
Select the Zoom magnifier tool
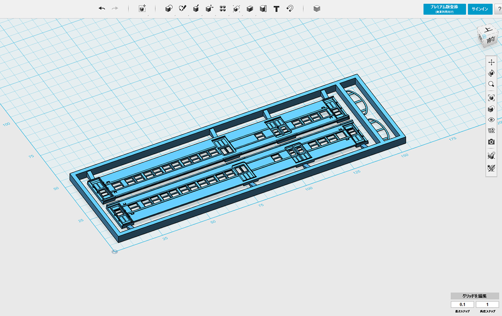click(x=492, y=84)
